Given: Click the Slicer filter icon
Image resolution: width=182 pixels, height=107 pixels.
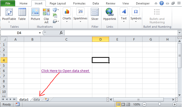Looking at the screenshot, I should click(x=95, y=12).
